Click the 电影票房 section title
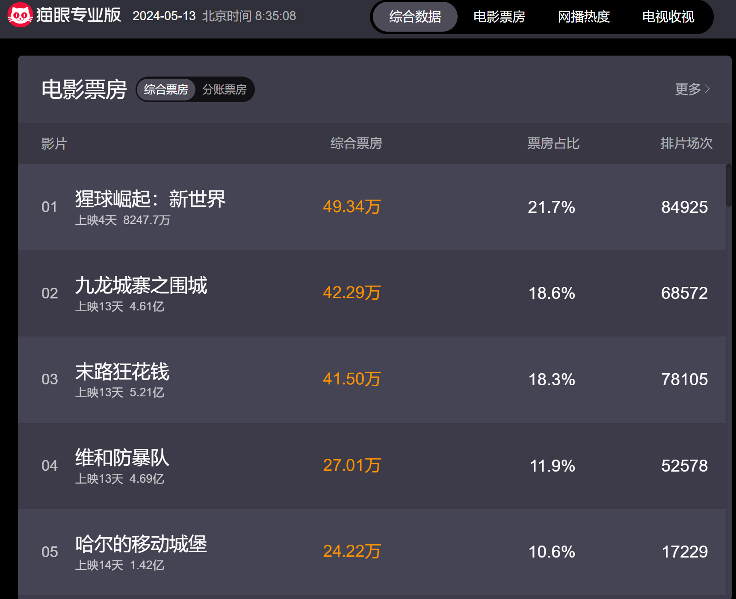736x599 pixels. 84,89
